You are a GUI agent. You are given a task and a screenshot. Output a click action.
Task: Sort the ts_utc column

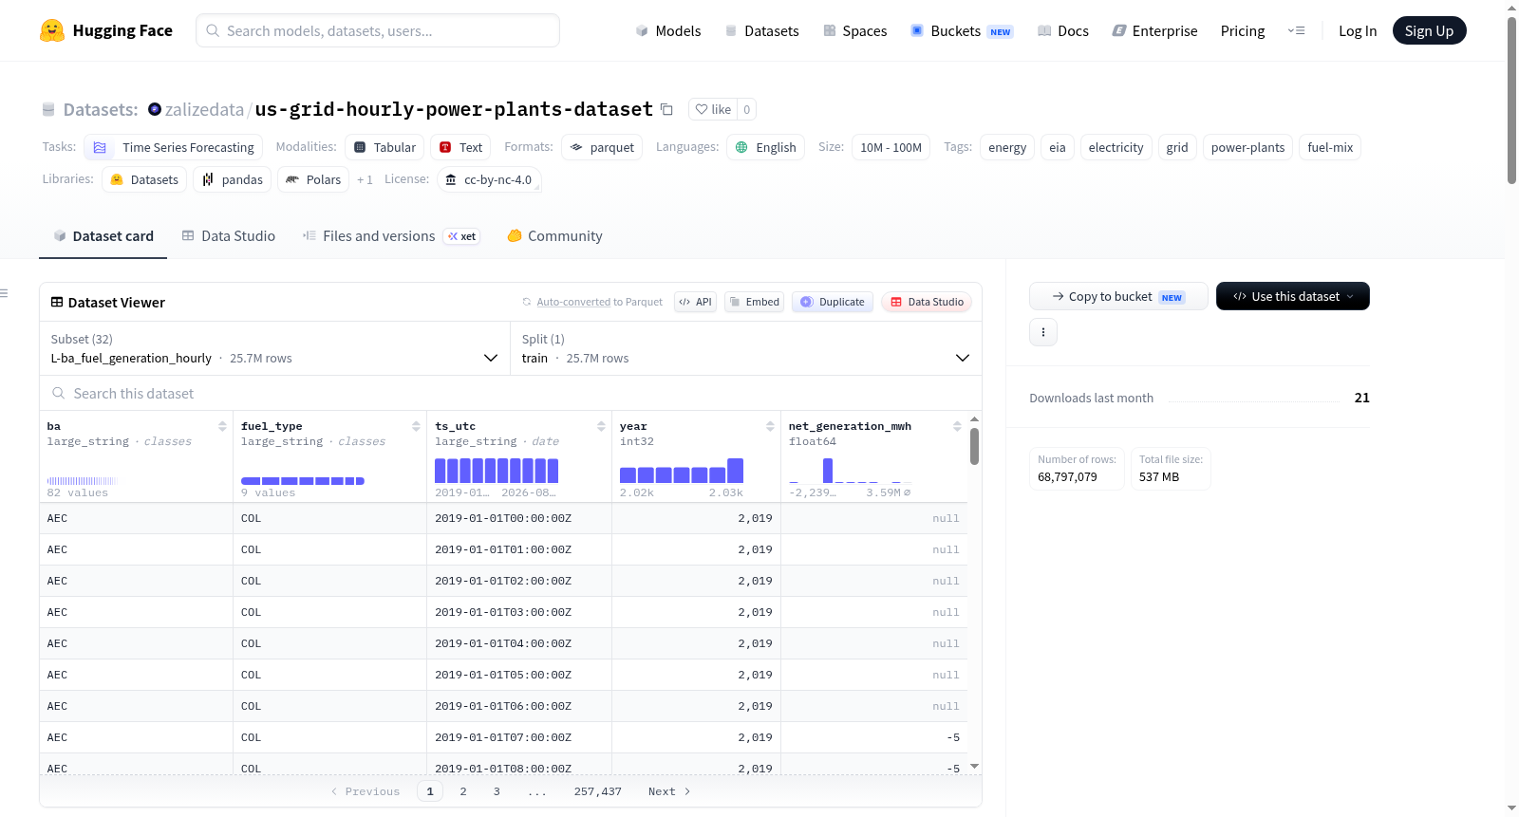tap(601, 426)
